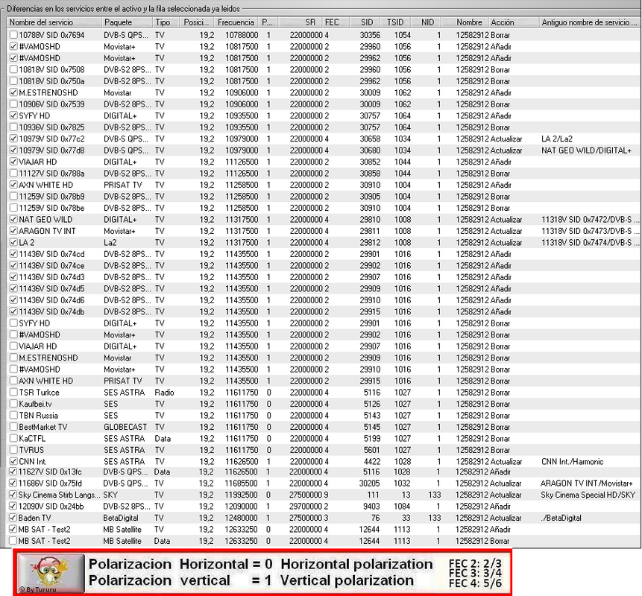Viewport: 642px width, 596px height.
Task: Click the './BetaDigital' old name cell
Action: pos(561,518)
